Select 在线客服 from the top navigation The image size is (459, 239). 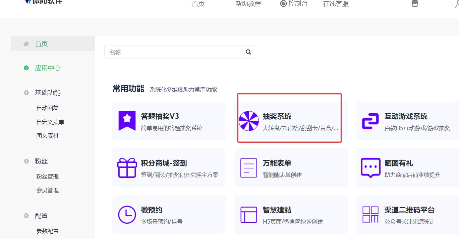[335, 3]
